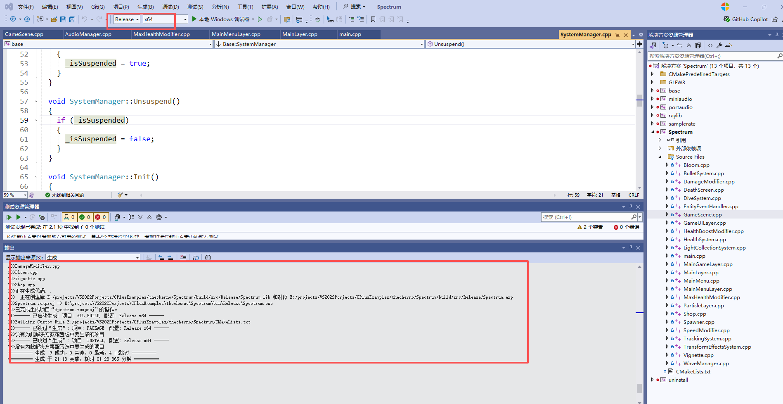The image size is (783, 404).
Task: Collapse all tests with double up chevron
Action: point(149,217)
